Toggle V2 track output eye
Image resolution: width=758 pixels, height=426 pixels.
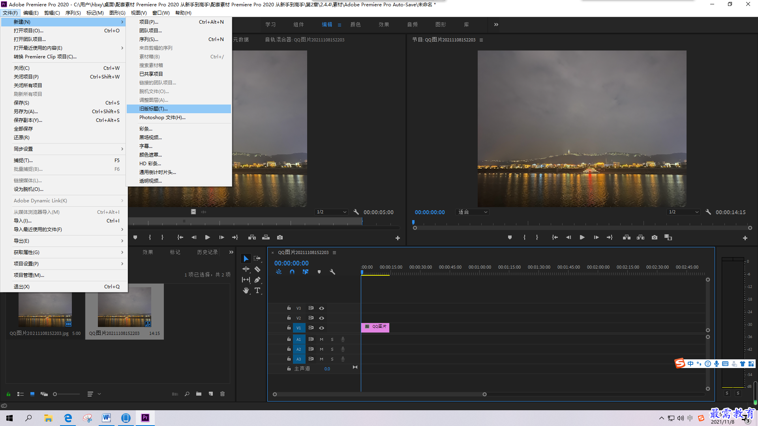click(x=321, y=318)
